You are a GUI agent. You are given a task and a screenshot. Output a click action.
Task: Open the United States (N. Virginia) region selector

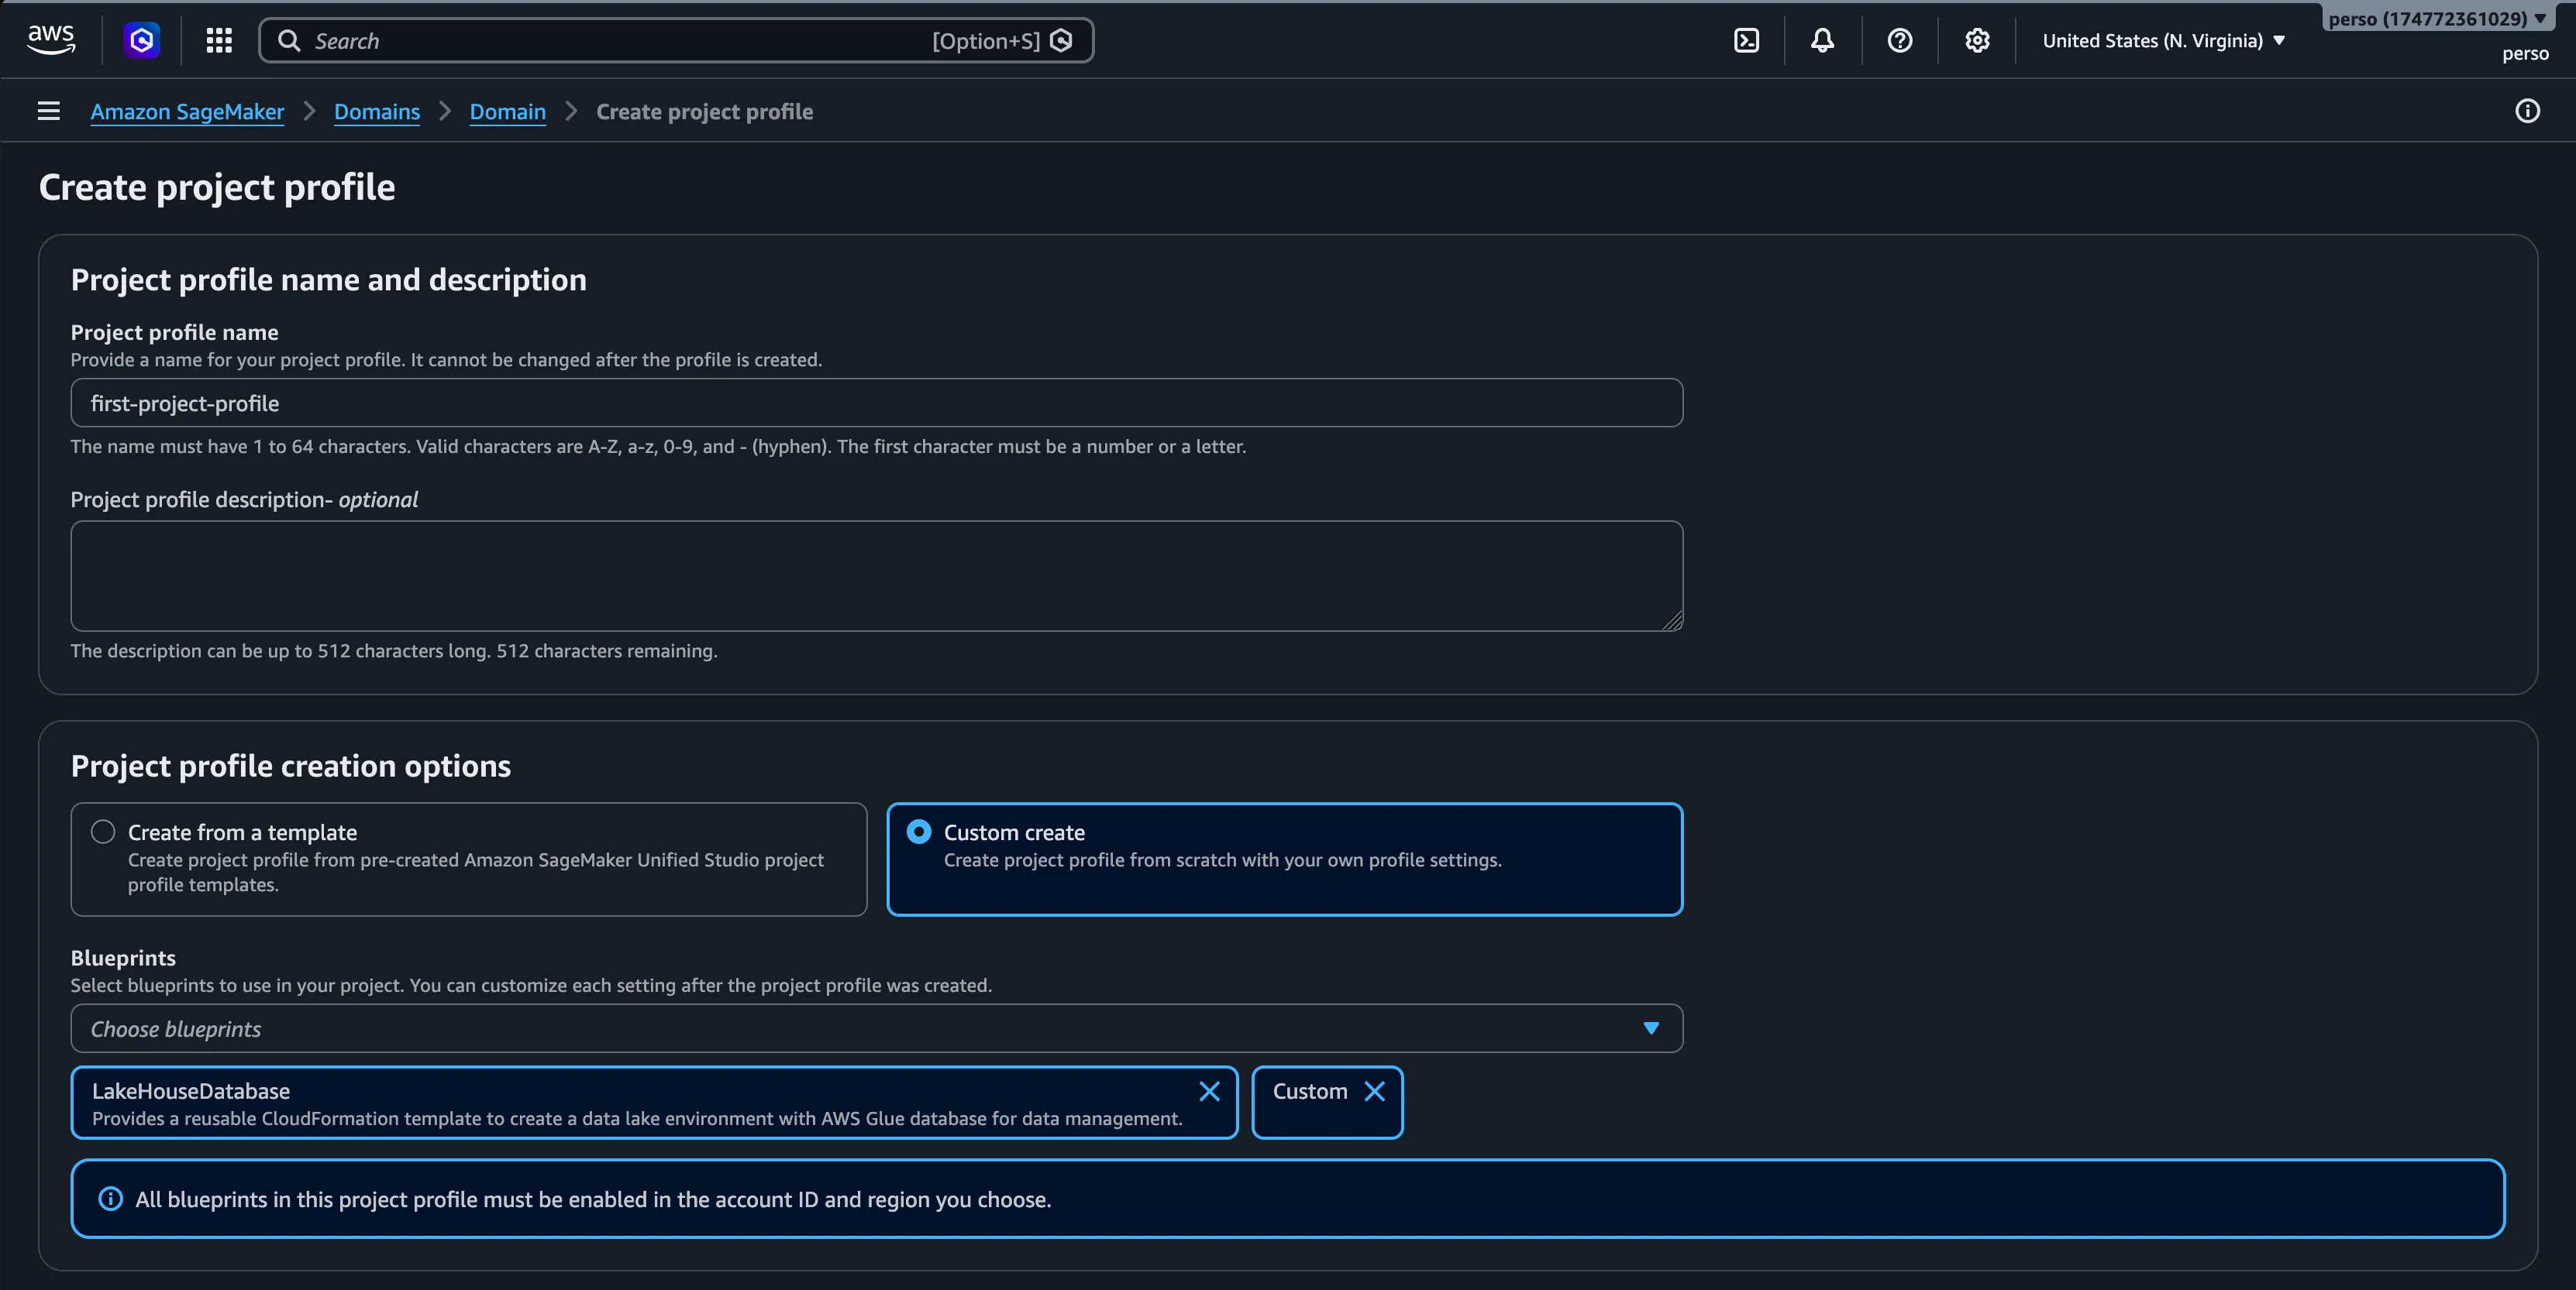(x=2164, y=40)
